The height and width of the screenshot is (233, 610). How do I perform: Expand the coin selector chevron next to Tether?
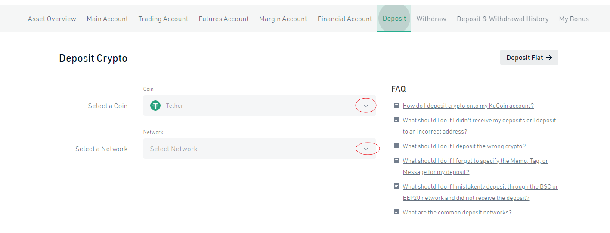point(366,106)
